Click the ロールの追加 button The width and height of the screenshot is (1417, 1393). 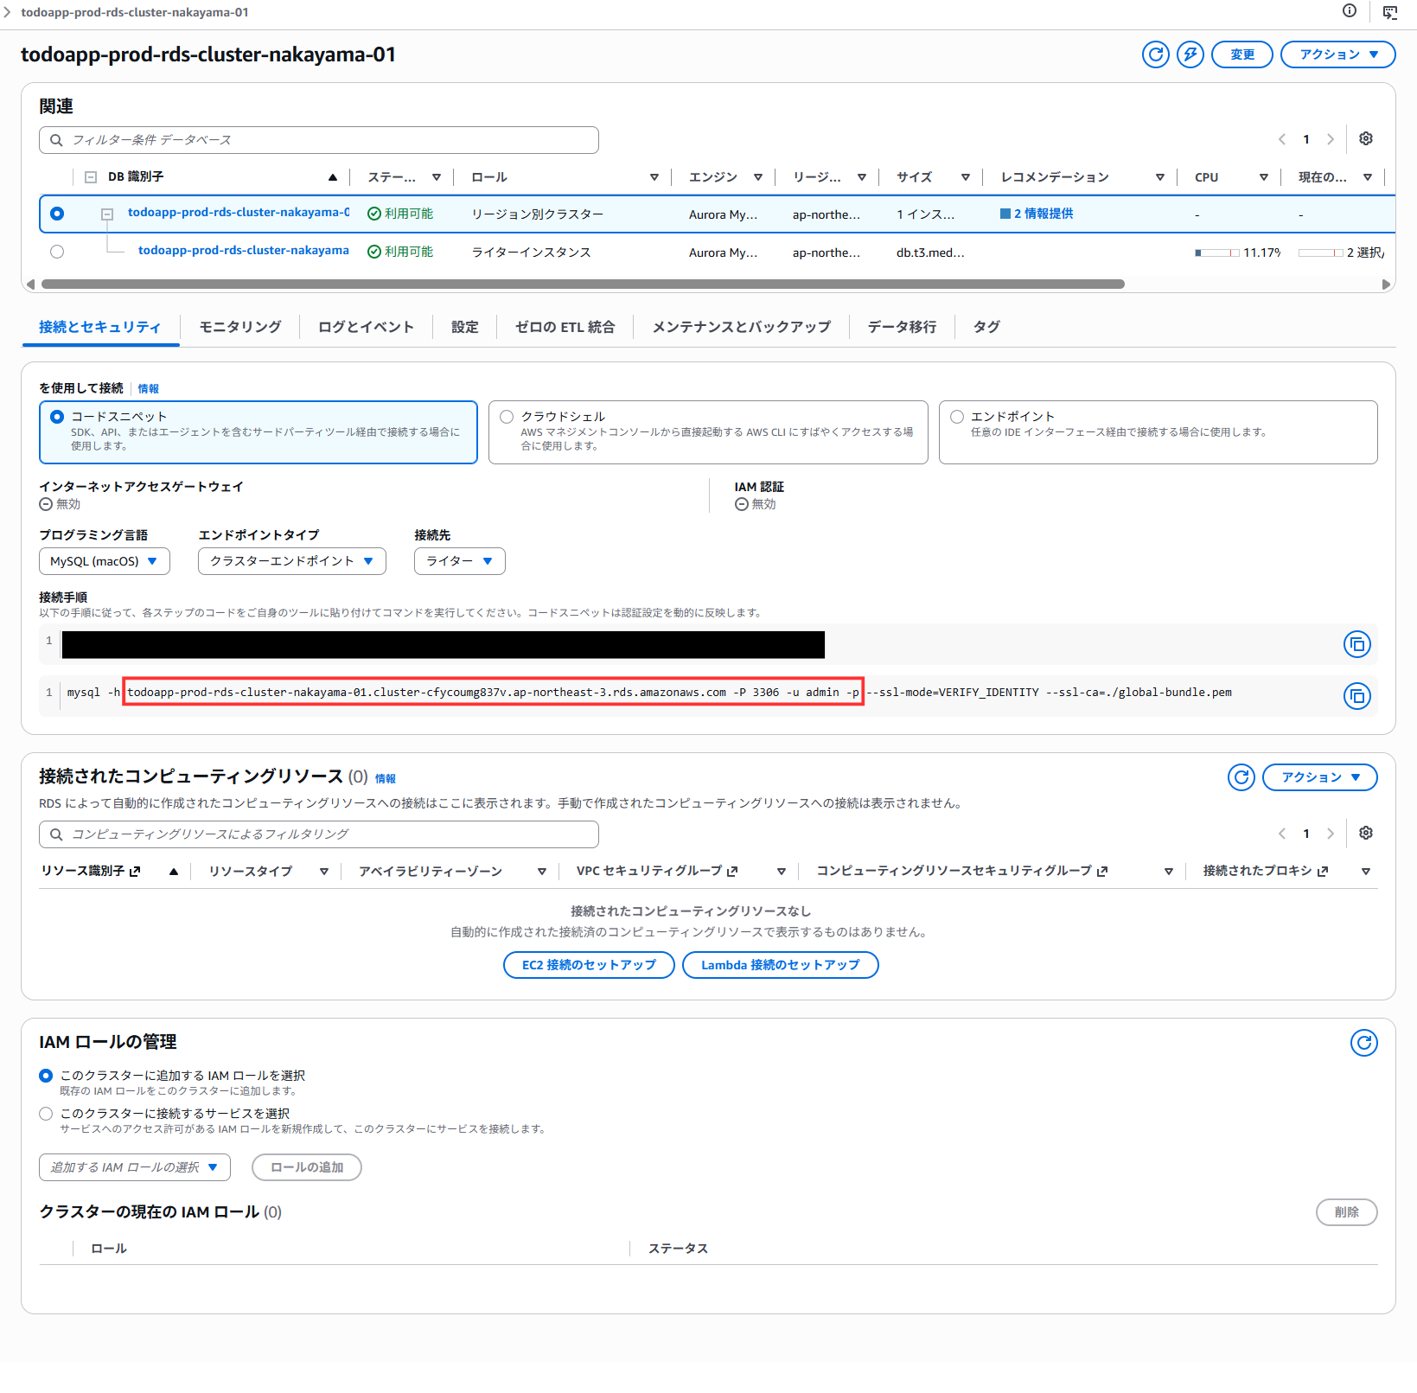point(307,1167)
